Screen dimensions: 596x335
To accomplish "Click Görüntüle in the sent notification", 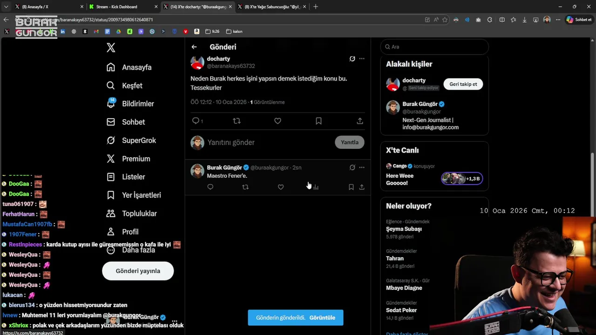I will click(x=322, y=318).
